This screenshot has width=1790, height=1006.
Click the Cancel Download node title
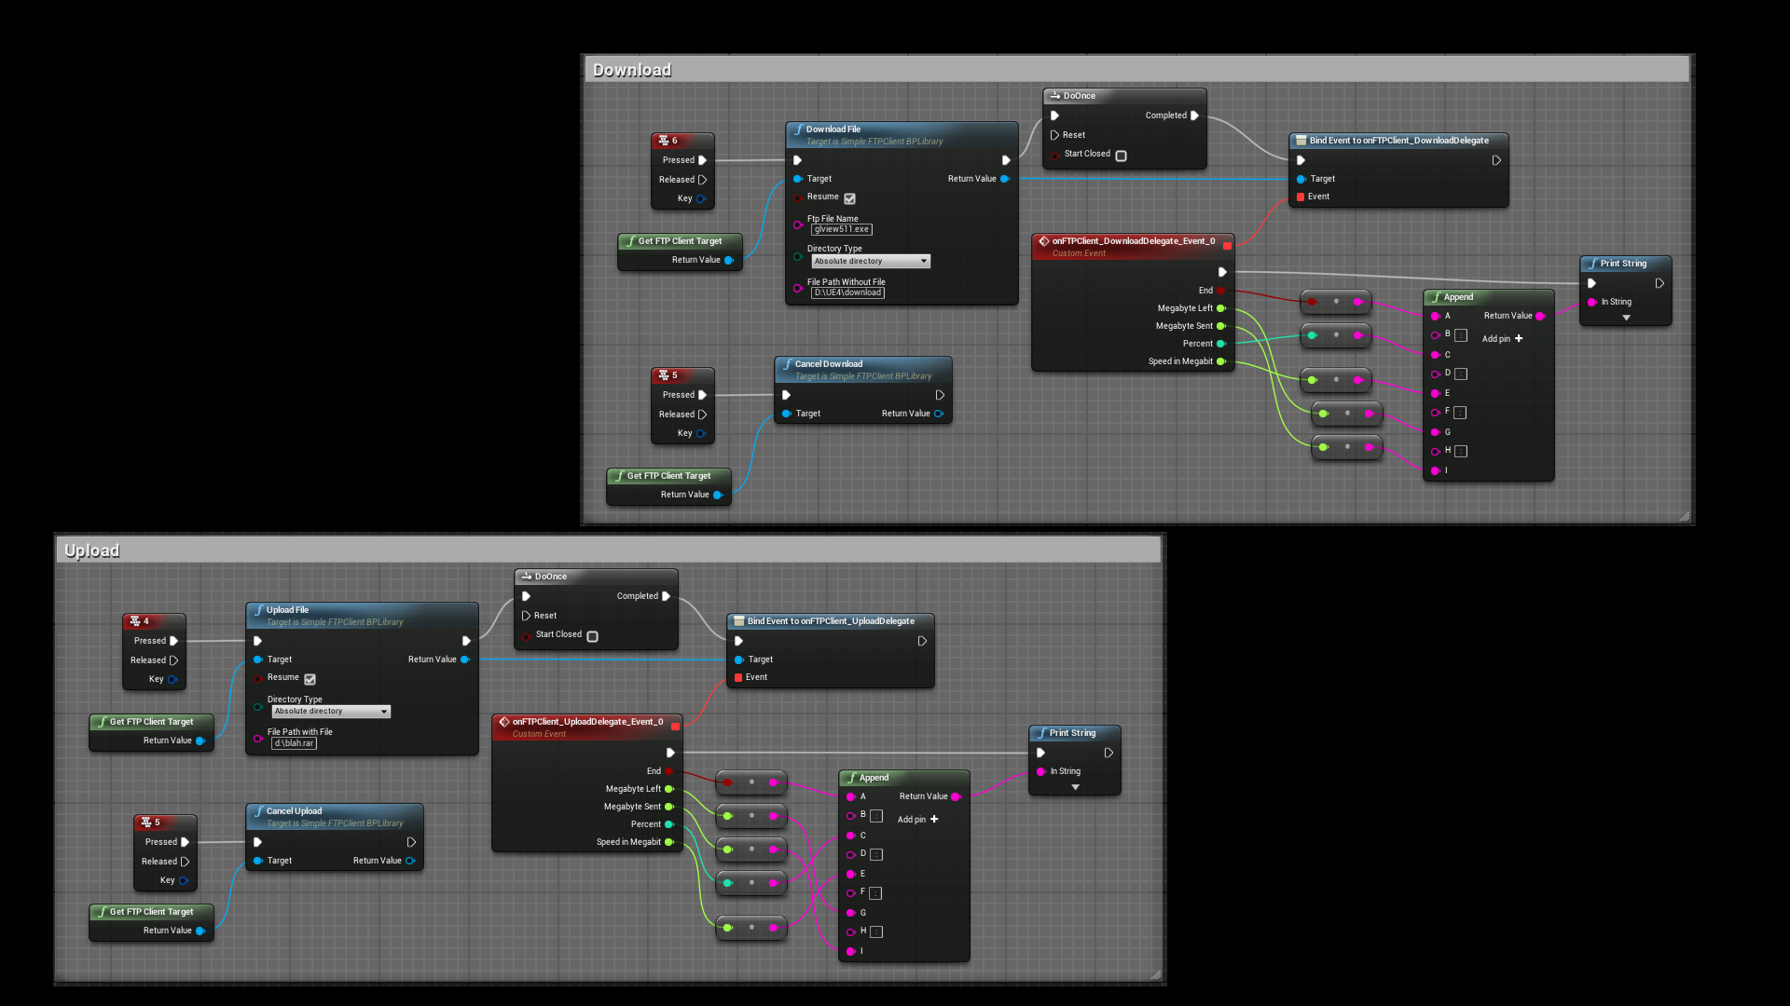click(828, 364)
